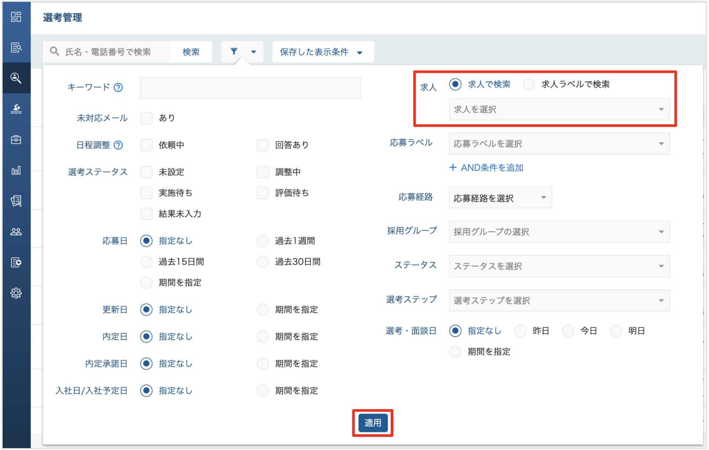Screen dimensions: 709x450
Task: Open 保存した表示条件 menu
Action: [323, 52]
